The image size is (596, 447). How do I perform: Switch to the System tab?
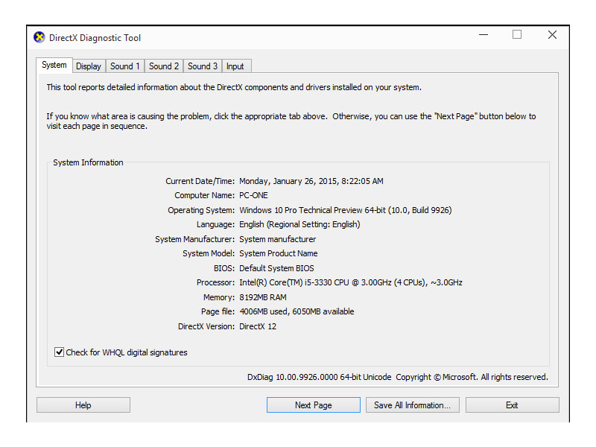click(54, 65)
